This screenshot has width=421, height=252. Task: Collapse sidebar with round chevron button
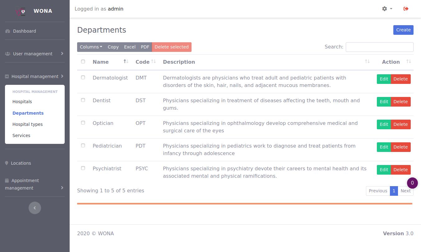pyautogui.click(x=35, y=208)
